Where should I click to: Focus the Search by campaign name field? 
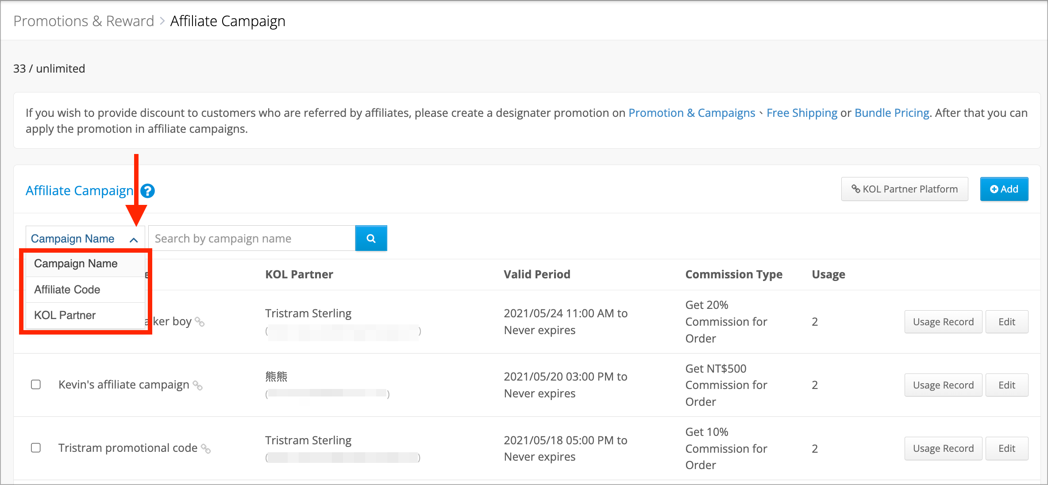(x=251, y=239)
